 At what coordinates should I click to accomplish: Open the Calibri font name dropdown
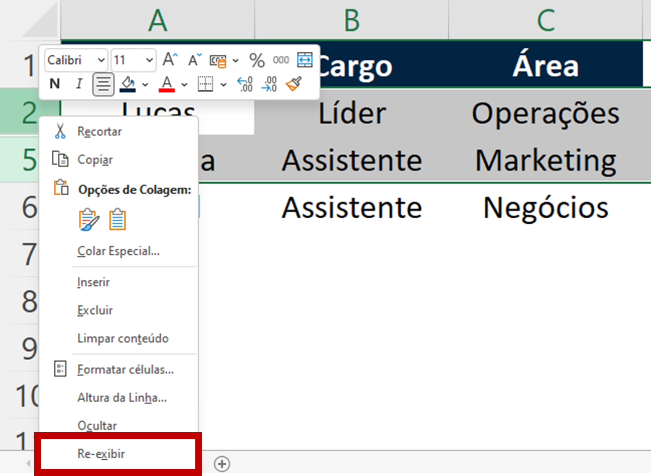pyautogui.click(x=101, y=60)
